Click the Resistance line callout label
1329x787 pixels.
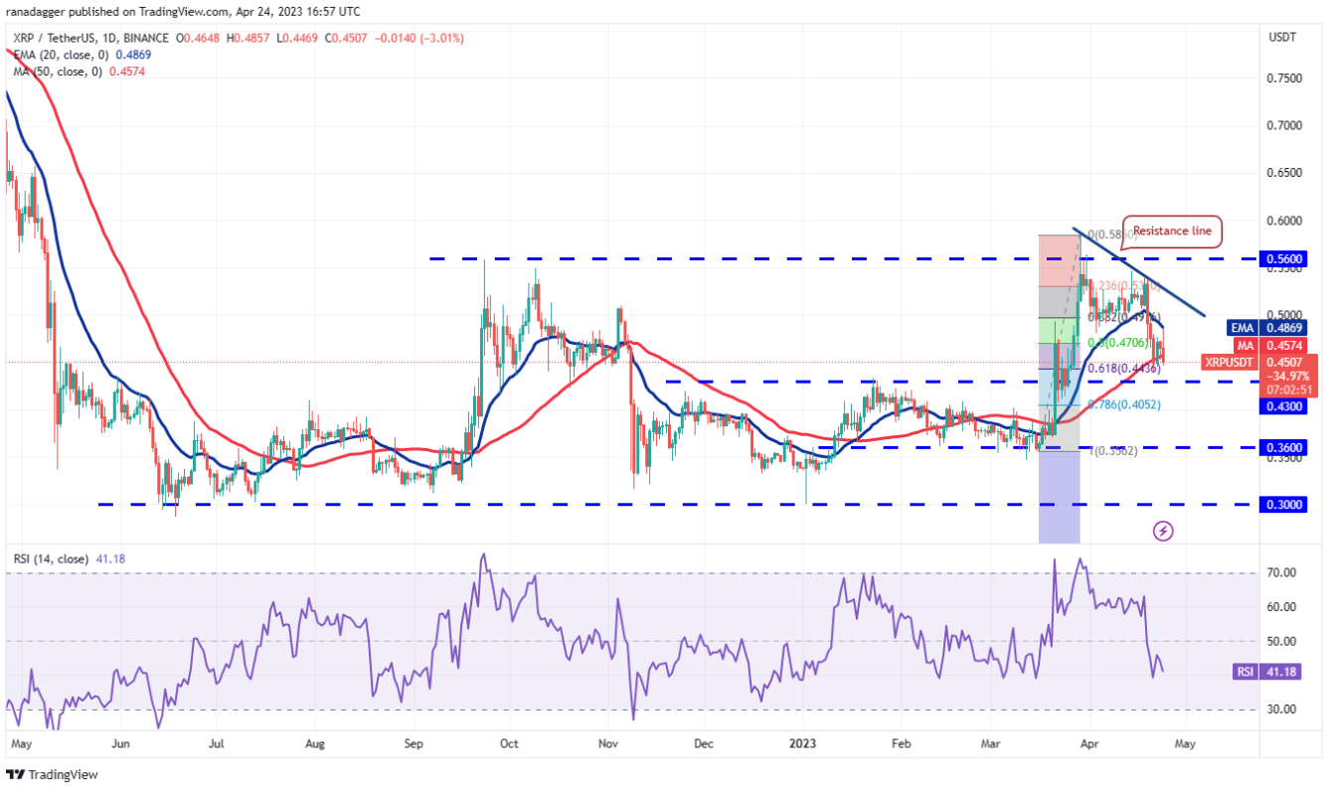1172,231
